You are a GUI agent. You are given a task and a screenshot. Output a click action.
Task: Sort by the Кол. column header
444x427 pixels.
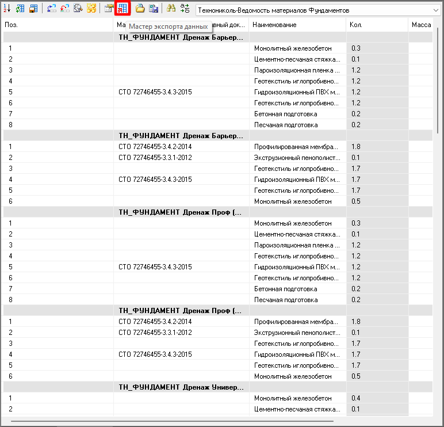tap(377, 25)
